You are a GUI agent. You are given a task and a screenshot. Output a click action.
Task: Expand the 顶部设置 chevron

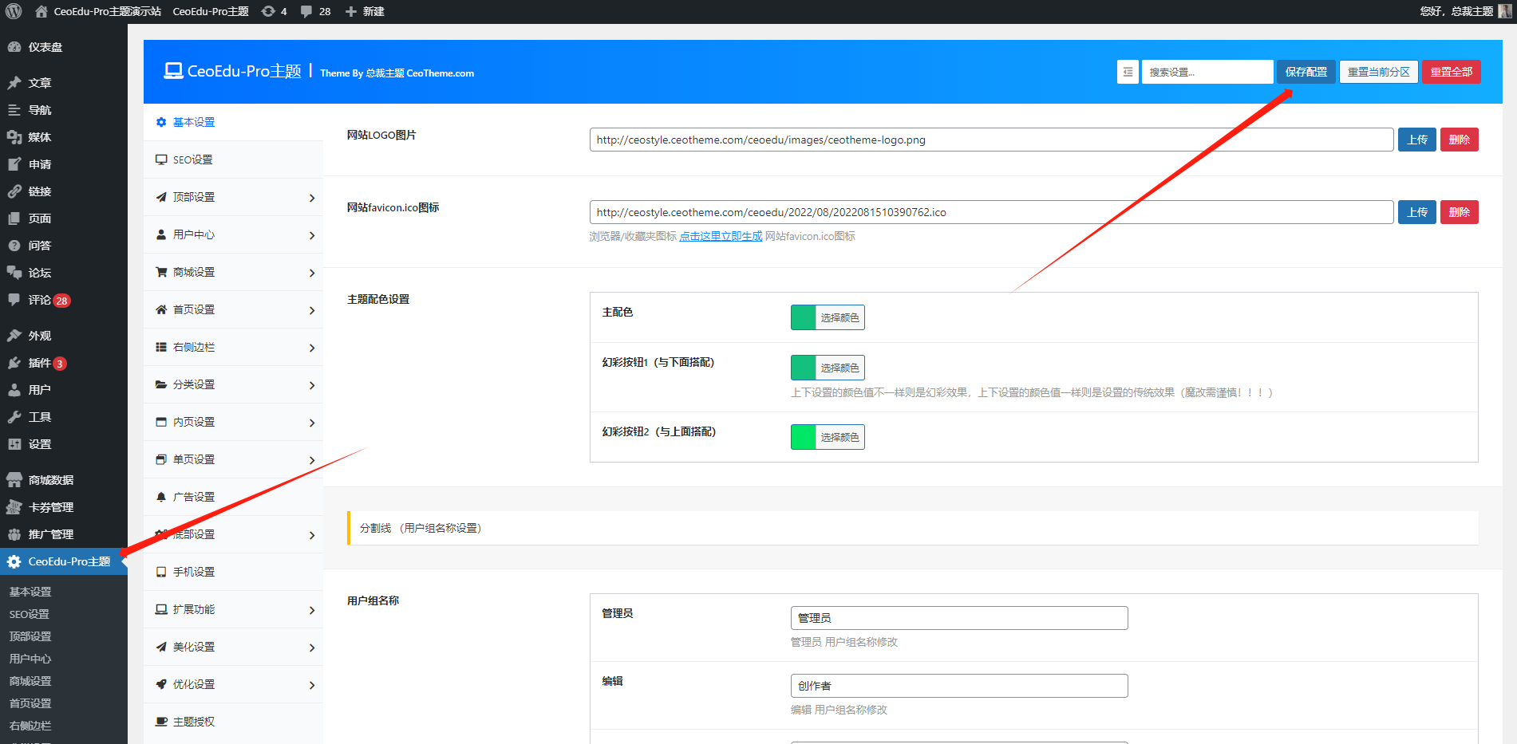[312, 198]
